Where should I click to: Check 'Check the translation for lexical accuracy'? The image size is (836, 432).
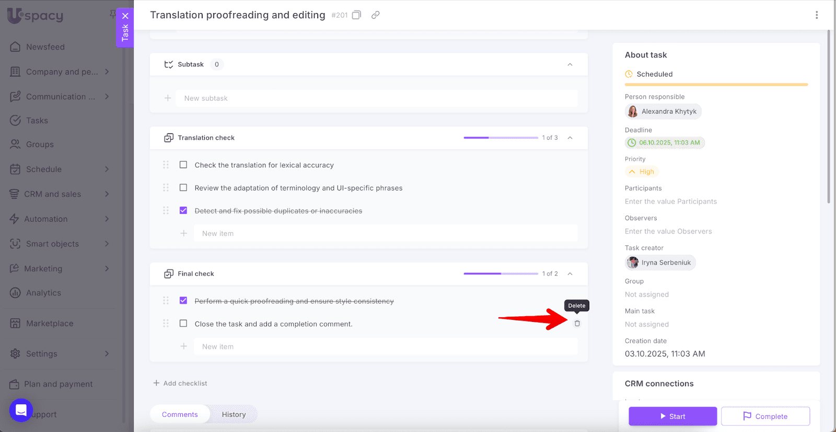[183, 165]
